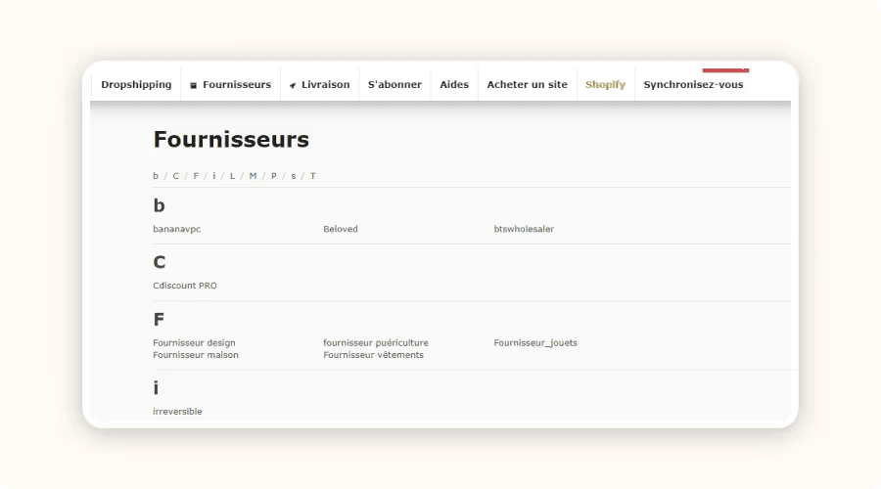Click the Fournisseurs page heading
Viewport: 881px width, 489px height.
(231, 139)
